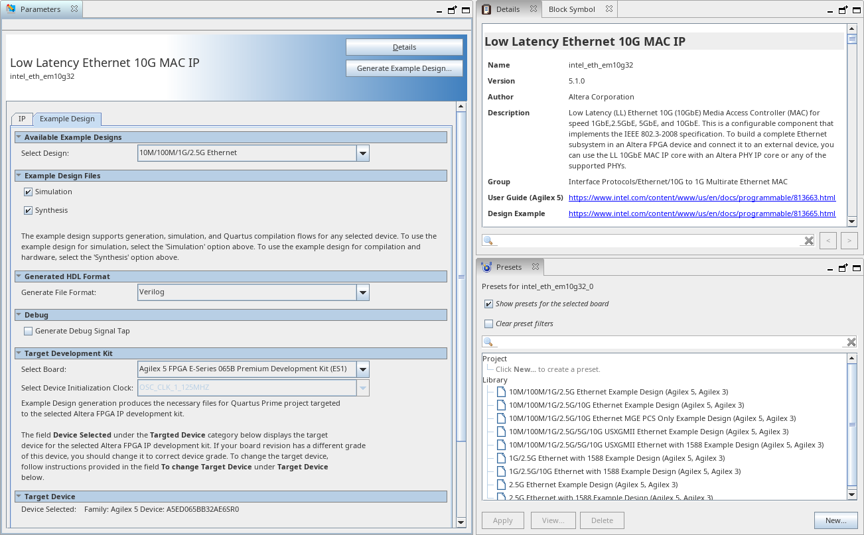Go to next search match in Details
Viewport: 864px width, 535px height.
click(x=849, y=241)
